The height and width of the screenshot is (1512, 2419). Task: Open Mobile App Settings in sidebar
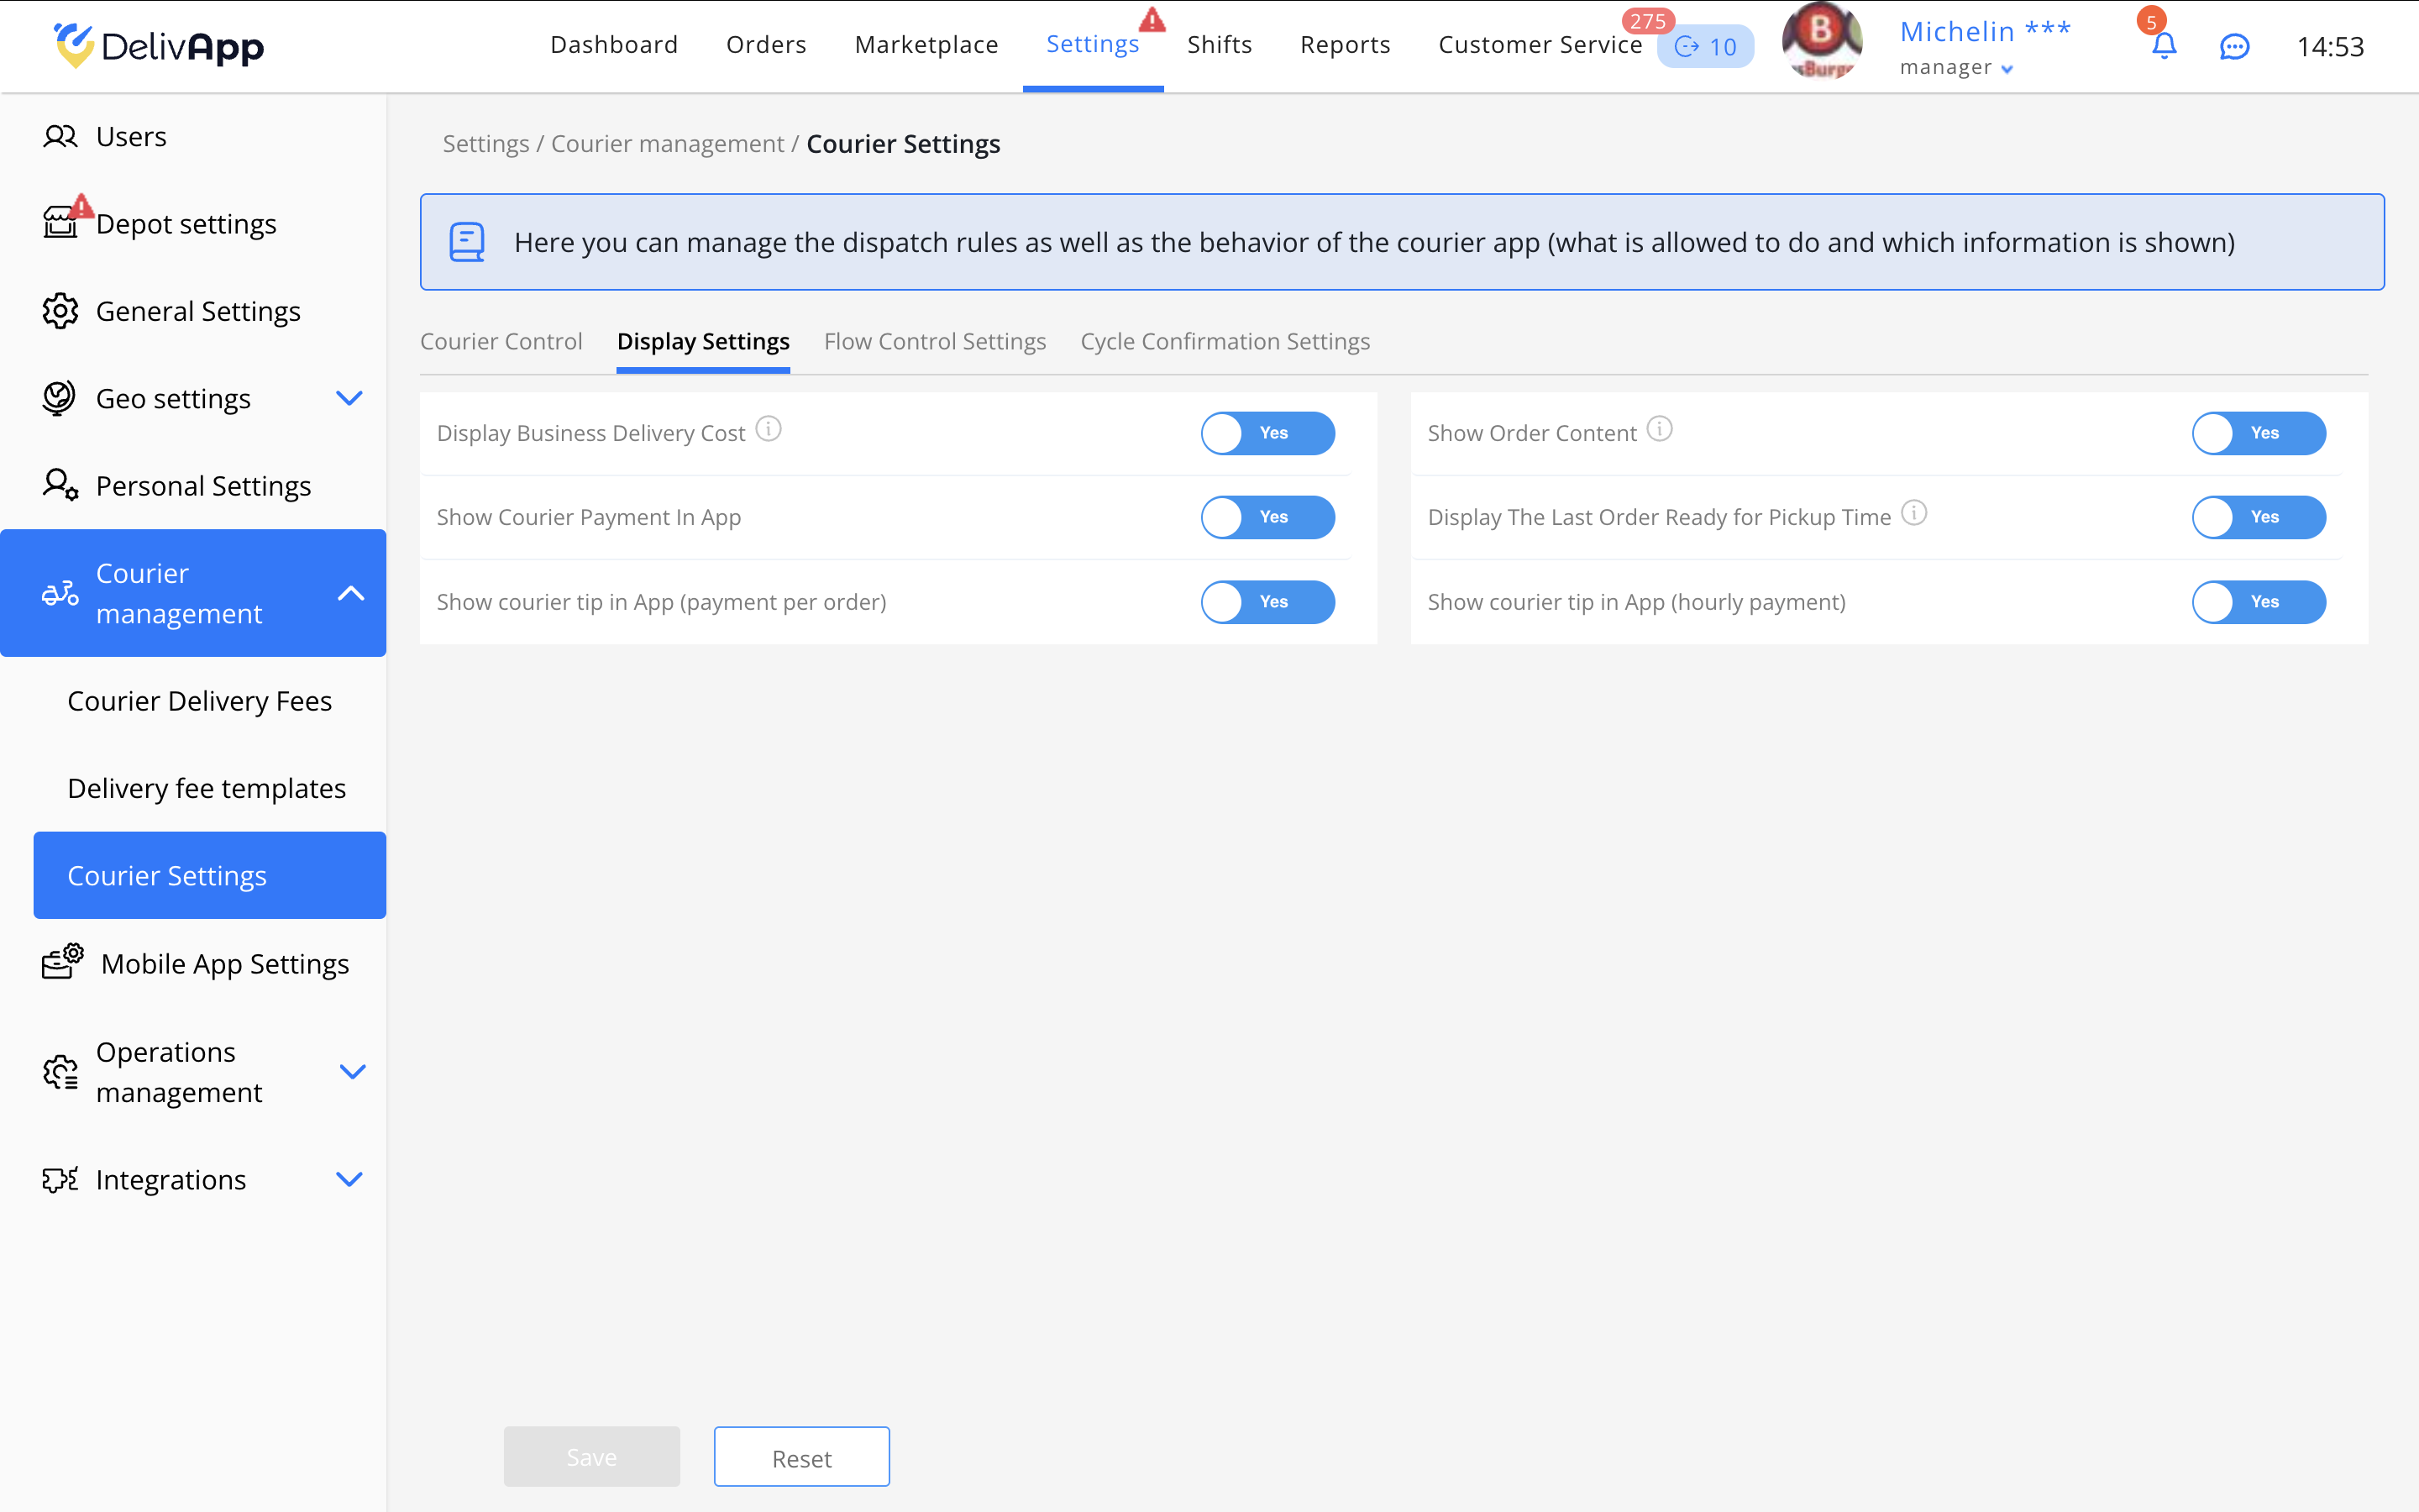click(x=224, y=963)
